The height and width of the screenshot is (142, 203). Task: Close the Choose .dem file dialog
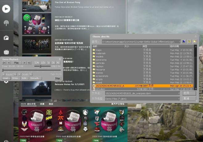(196, 36)
